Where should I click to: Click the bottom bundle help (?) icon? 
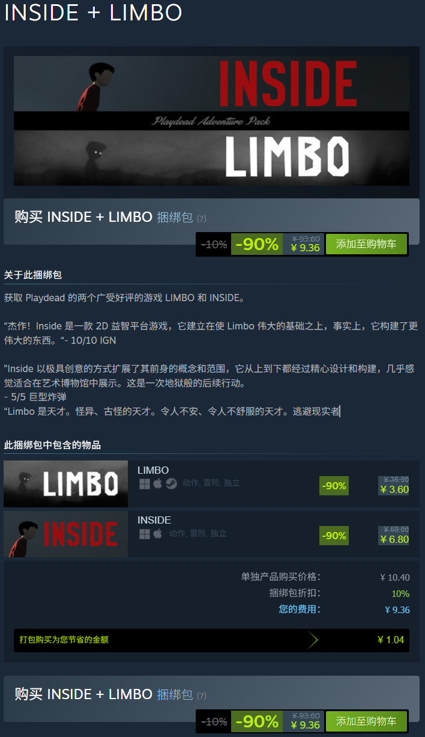pos(202,696)
